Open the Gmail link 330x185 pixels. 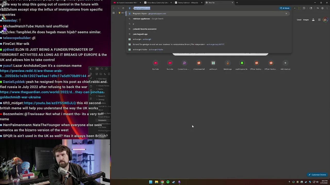point(299,20)
